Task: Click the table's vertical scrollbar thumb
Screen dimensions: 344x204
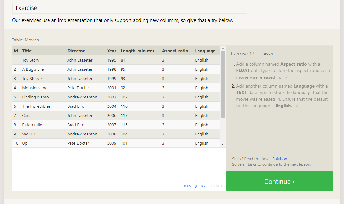Action: pyautogui.click(x=223, y=84)
